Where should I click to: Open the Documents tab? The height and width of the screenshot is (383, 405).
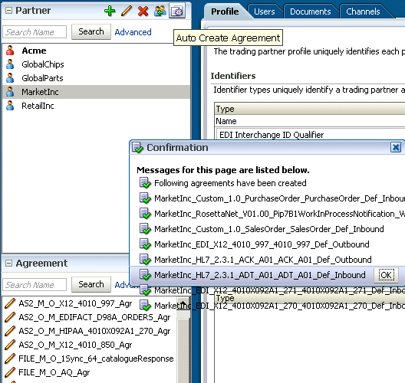point(310,11)
